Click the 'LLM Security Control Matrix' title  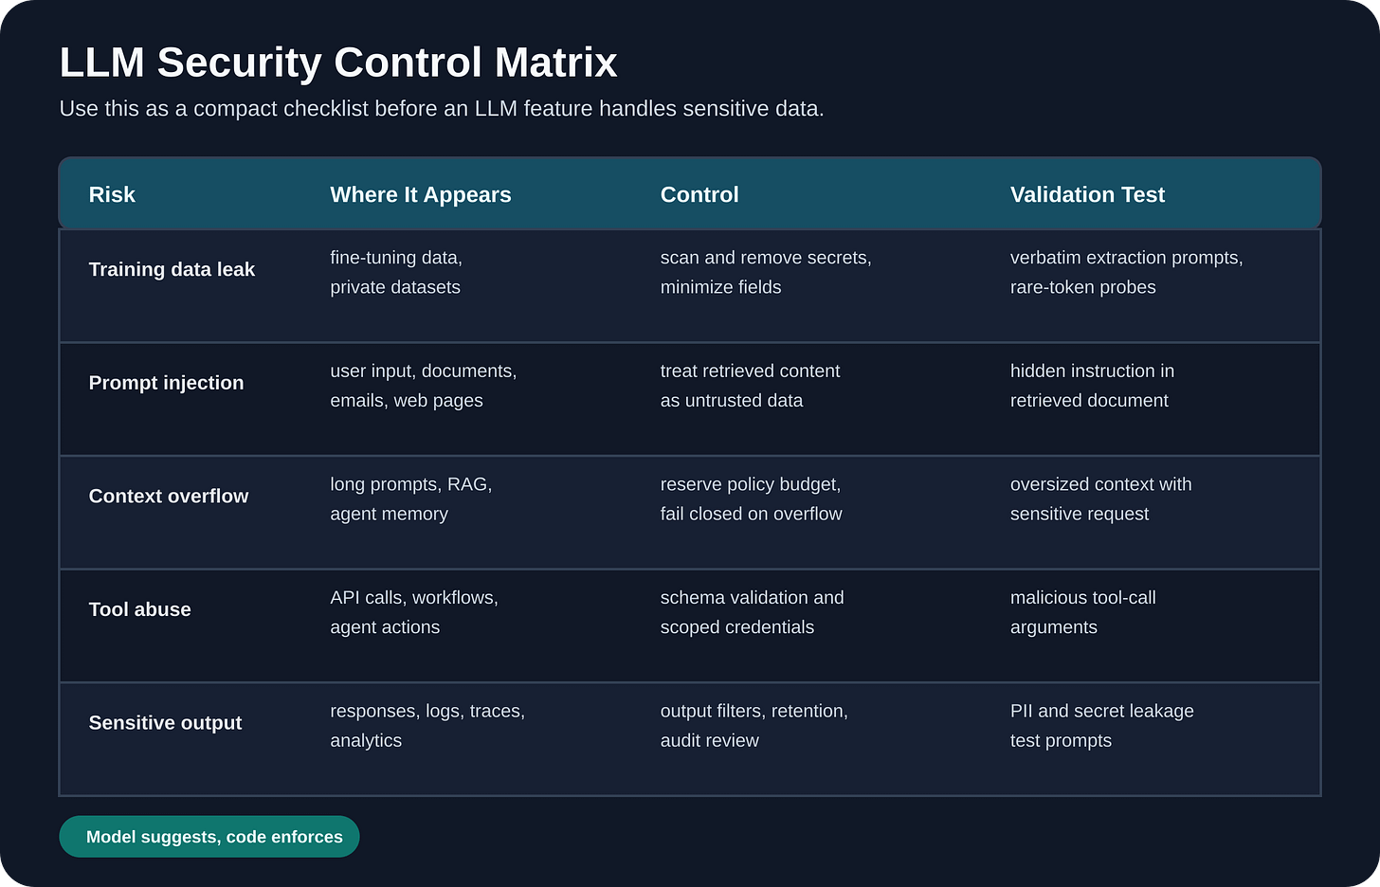point(338,63)
